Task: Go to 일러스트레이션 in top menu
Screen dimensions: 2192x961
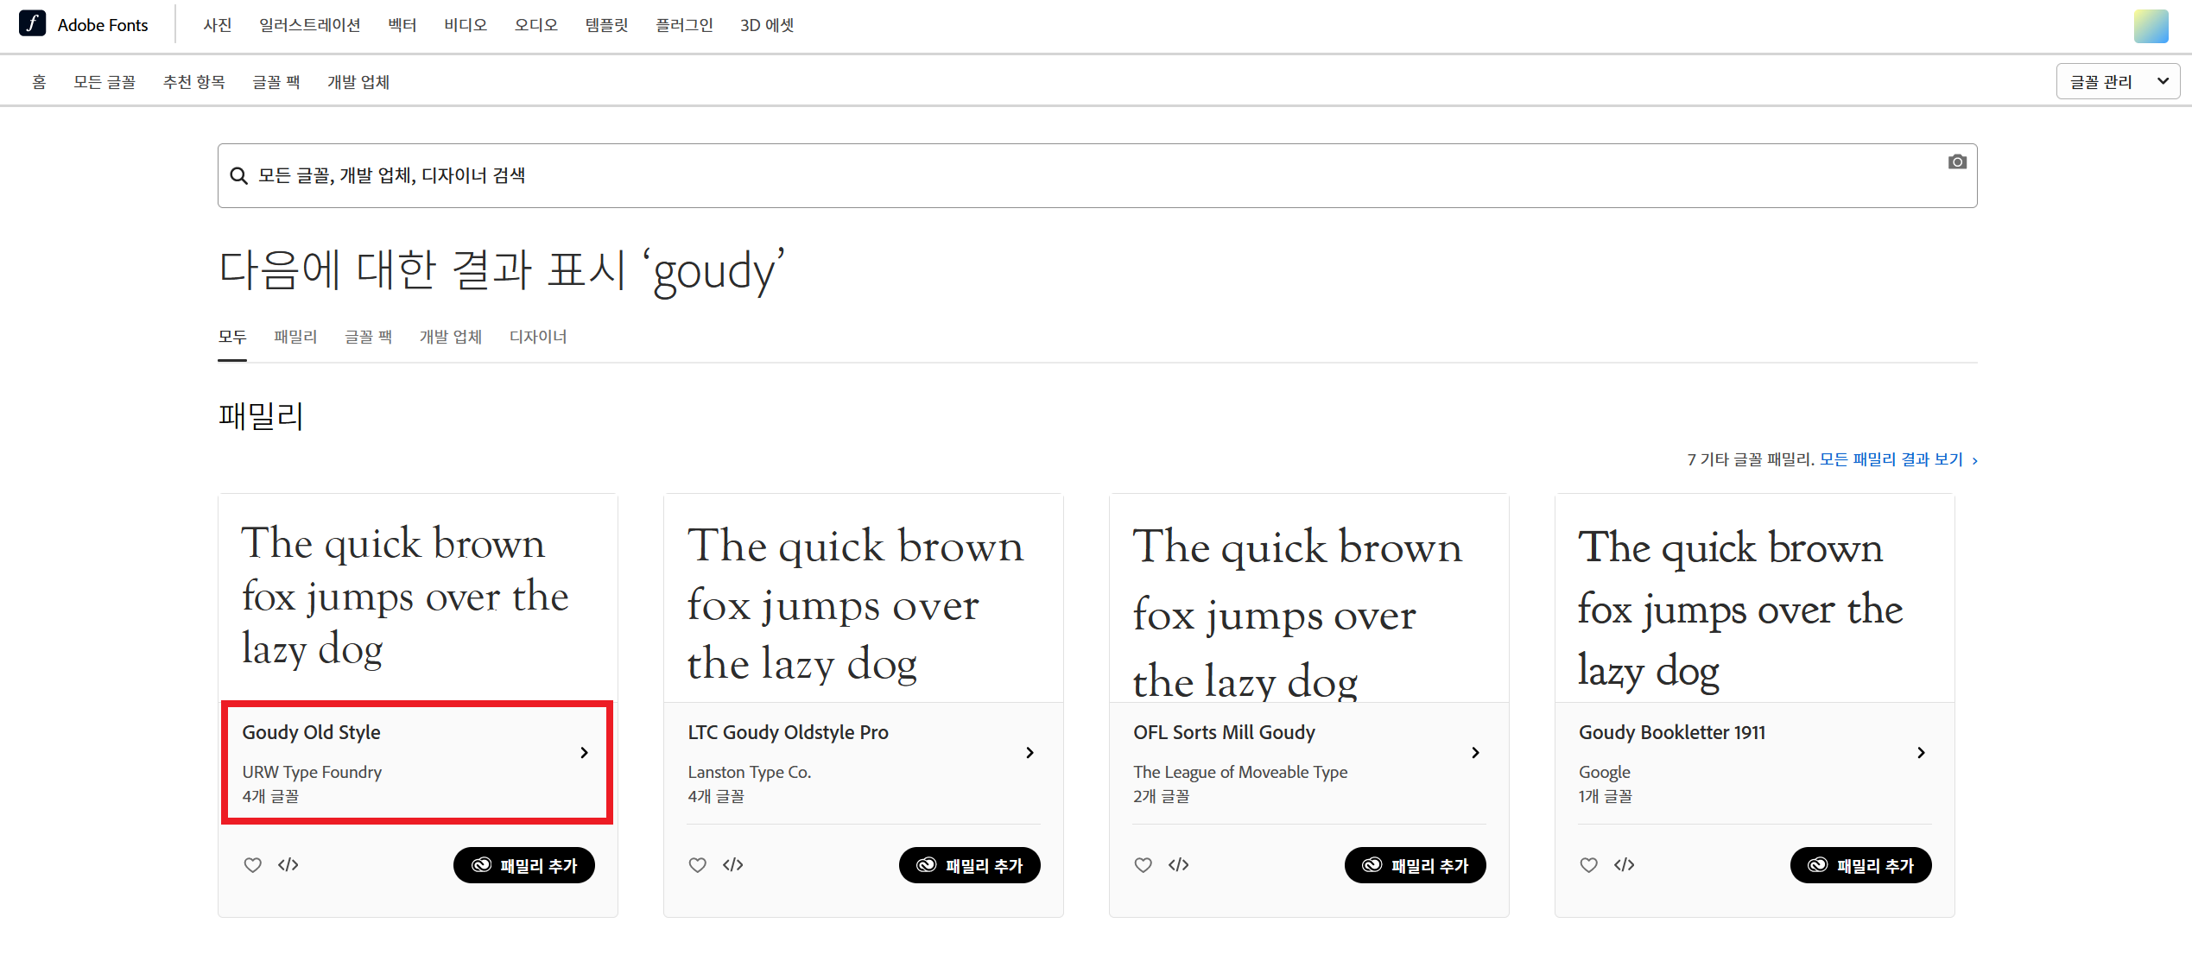Action: [x=310, y=25]
